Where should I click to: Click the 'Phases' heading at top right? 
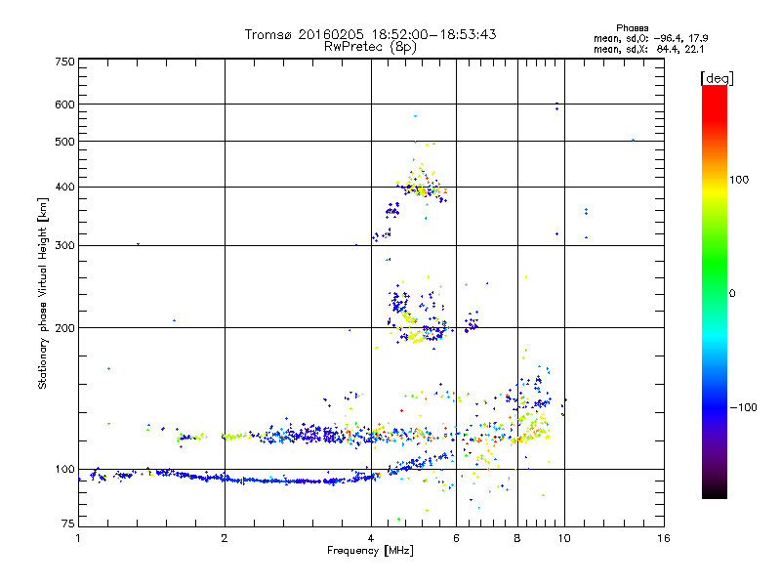tap(632, 28)
